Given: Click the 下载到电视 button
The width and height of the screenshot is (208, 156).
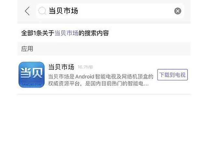Looking at the screenshot, I should point(172,75).
